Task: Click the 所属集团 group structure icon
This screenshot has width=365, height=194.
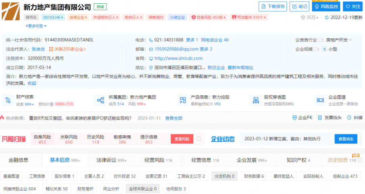Action: tap(101, 100)
